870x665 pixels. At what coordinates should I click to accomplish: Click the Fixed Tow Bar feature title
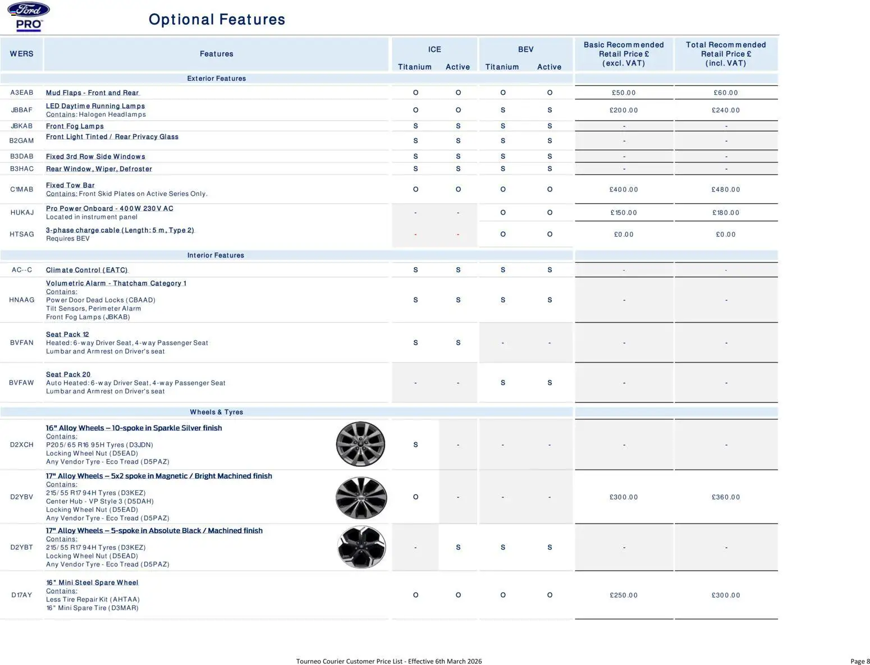[70, 185]
